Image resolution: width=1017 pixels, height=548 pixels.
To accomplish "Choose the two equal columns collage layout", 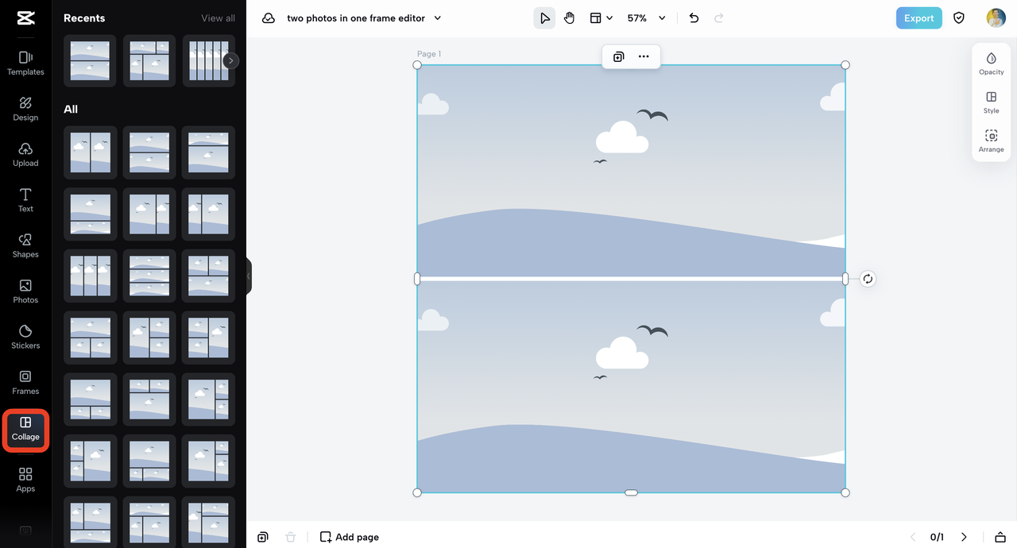I will (90, 152).
